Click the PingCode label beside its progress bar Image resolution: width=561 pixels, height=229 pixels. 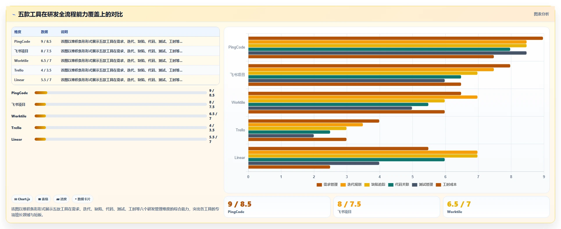(19, 93)
